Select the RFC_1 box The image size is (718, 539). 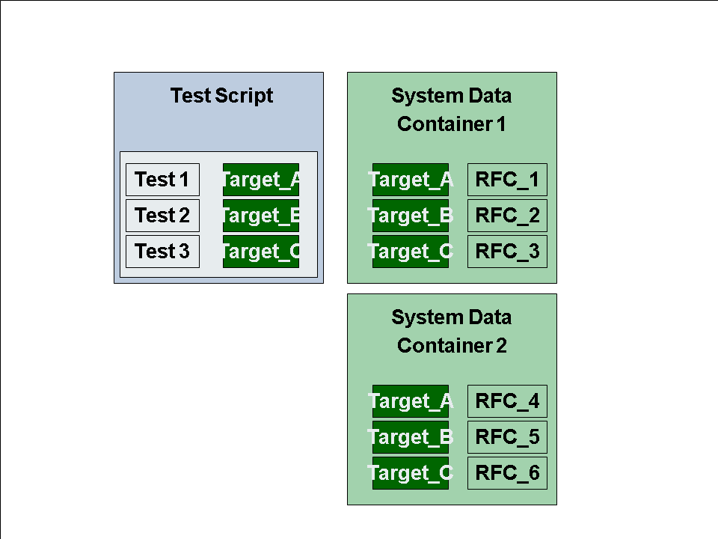tap(507, 180)
